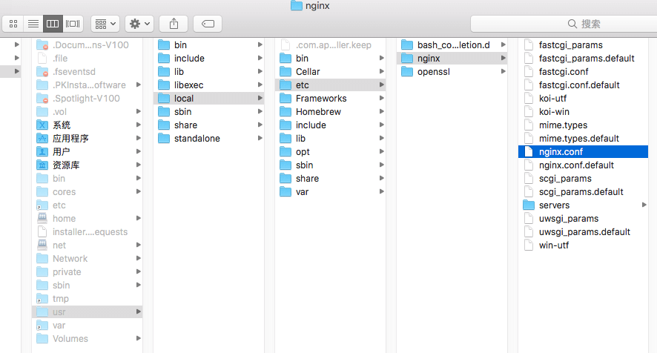Viewport: 657px width, 353px height.
Task: Select fastcgi.conf.default file
Action: click(584, 85)
